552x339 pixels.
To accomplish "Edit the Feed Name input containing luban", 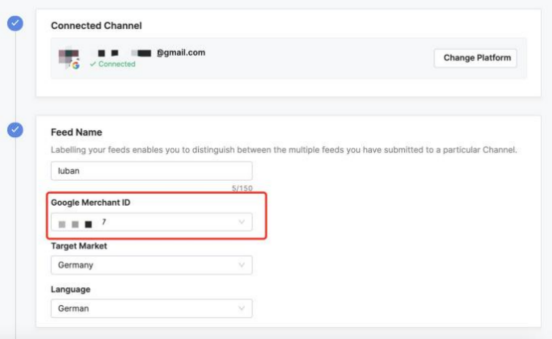I will [x=151, y=171].
